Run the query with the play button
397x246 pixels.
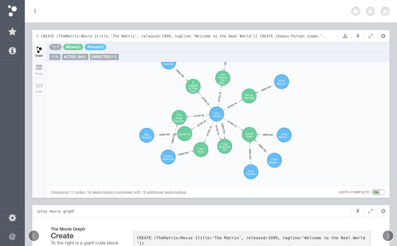pyautogui.click(x=385, y=11)
